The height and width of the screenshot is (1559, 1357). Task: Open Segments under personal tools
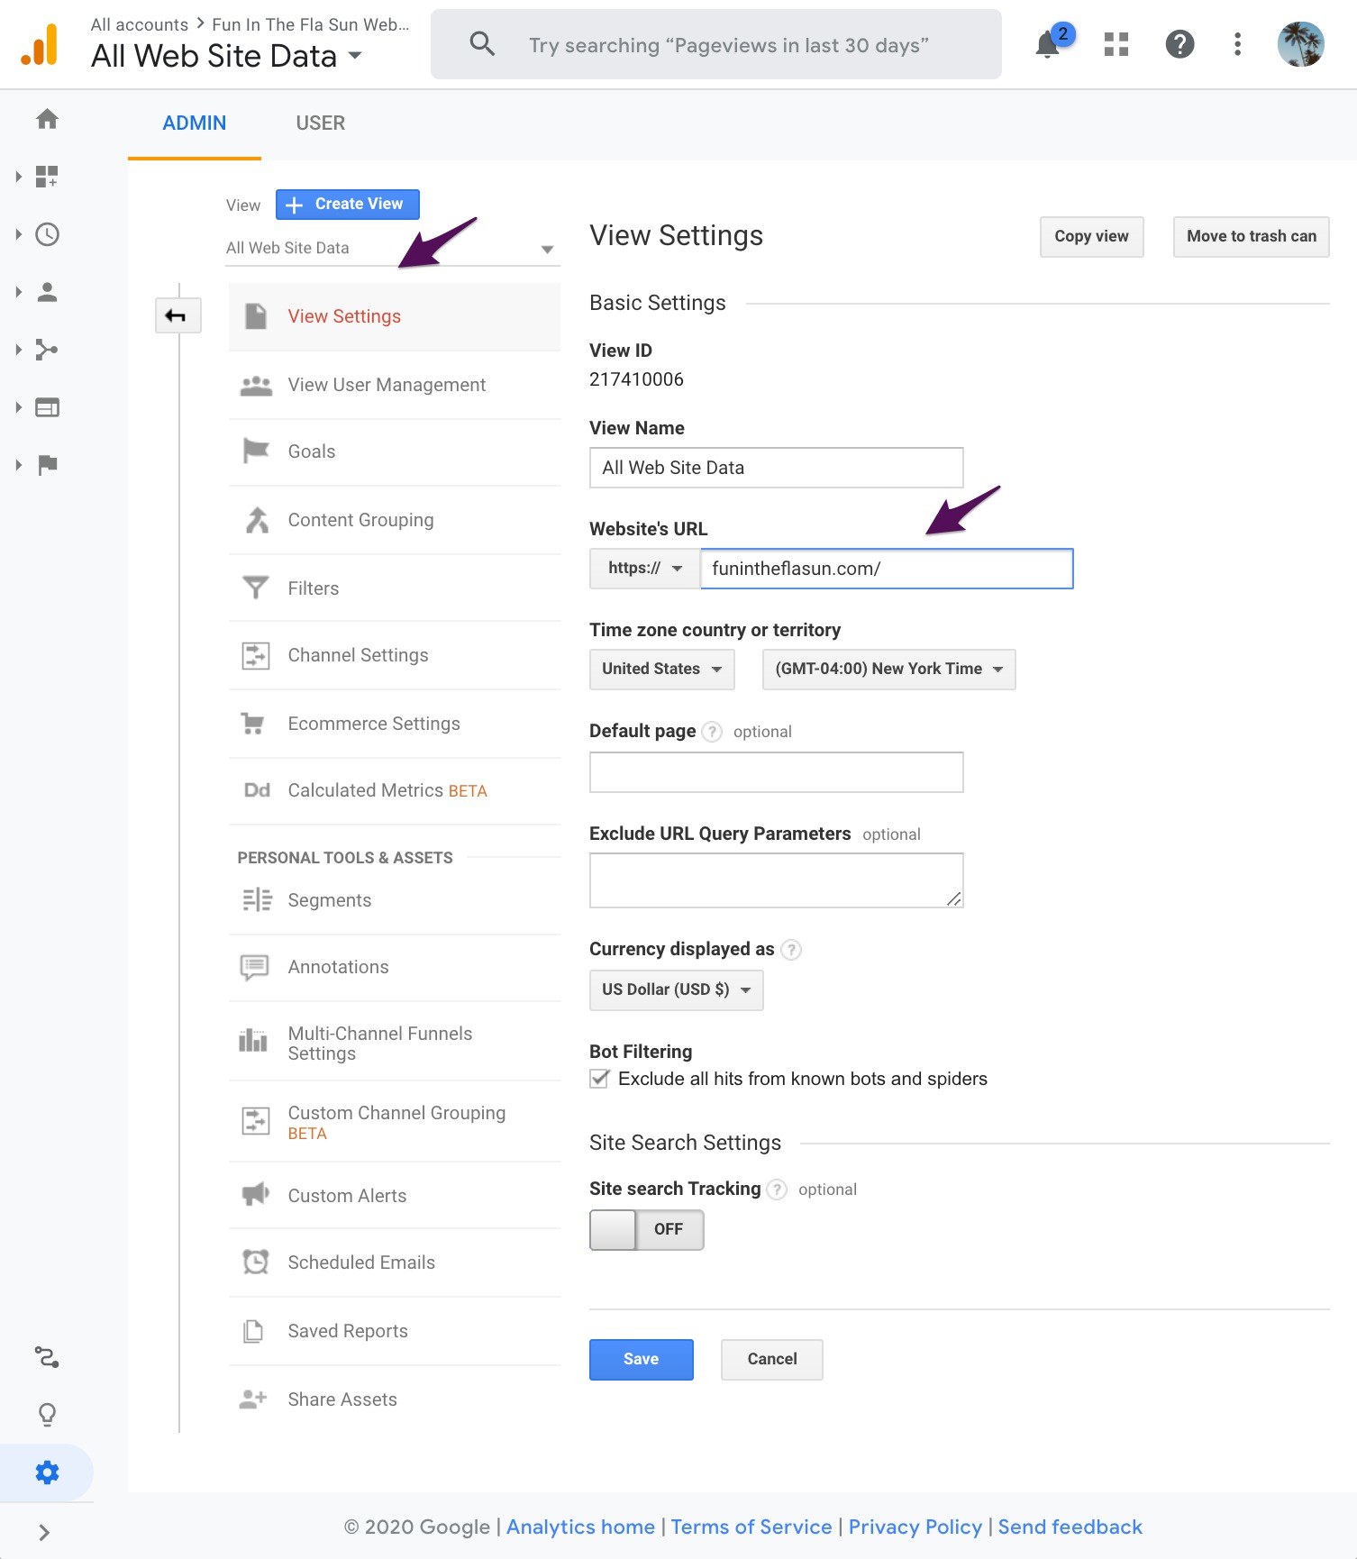pos(395,900)
